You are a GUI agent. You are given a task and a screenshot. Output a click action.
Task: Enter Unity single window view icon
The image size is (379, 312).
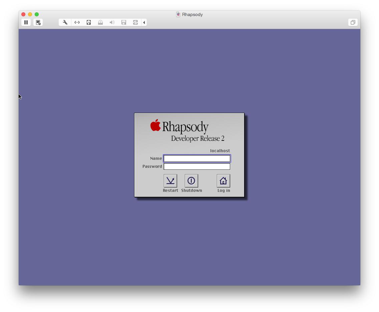click(x=353, y=22)
